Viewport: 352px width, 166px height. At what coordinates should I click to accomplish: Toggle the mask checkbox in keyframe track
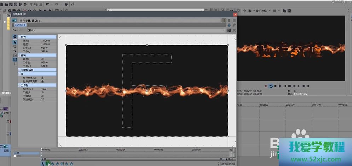15,156
